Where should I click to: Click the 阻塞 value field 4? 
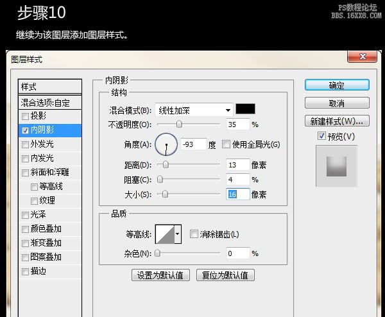coord(237,180)
